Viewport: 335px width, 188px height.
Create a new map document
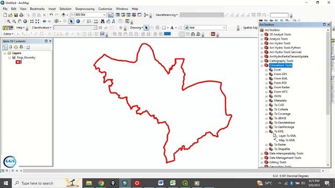pos(5,15)
